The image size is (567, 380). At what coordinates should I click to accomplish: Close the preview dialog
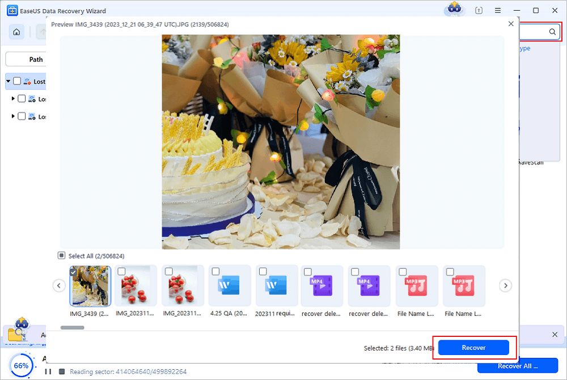coord(511,24)
